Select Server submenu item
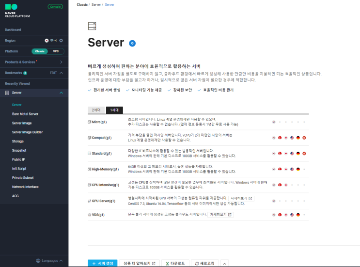 [x=17, y=105]
